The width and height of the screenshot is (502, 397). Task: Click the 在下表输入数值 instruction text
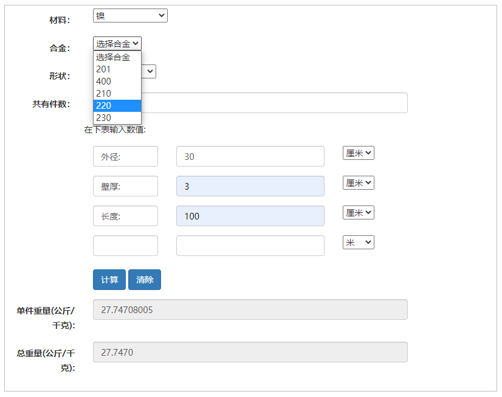[x=115, y=129]
